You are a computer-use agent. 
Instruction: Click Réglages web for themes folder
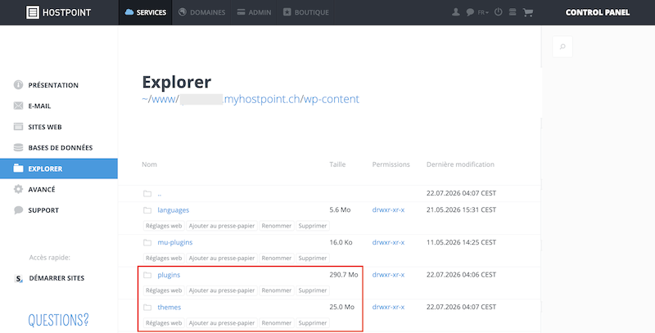pos(164,323)
